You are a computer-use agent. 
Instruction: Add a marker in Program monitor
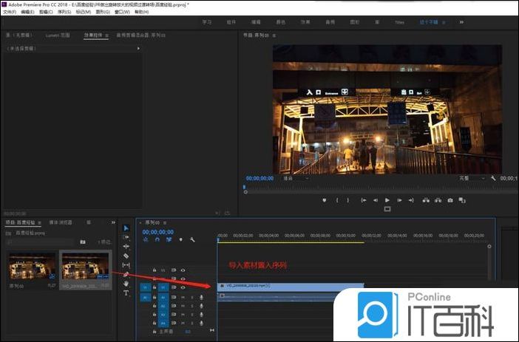(x=324, y=200)
